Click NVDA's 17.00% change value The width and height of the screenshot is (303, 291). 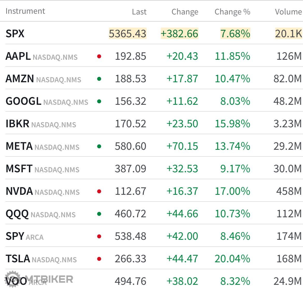(x=232, y=191)
